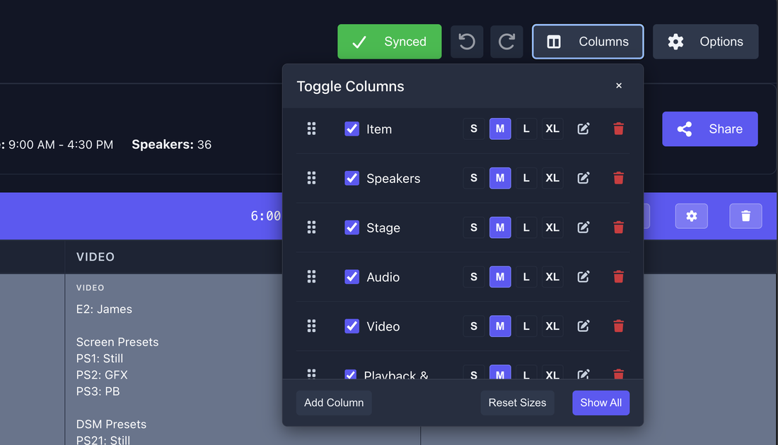This screenshot has width=778, height=445.
Task: Click the Reset Sizes button
Action: 517,403
